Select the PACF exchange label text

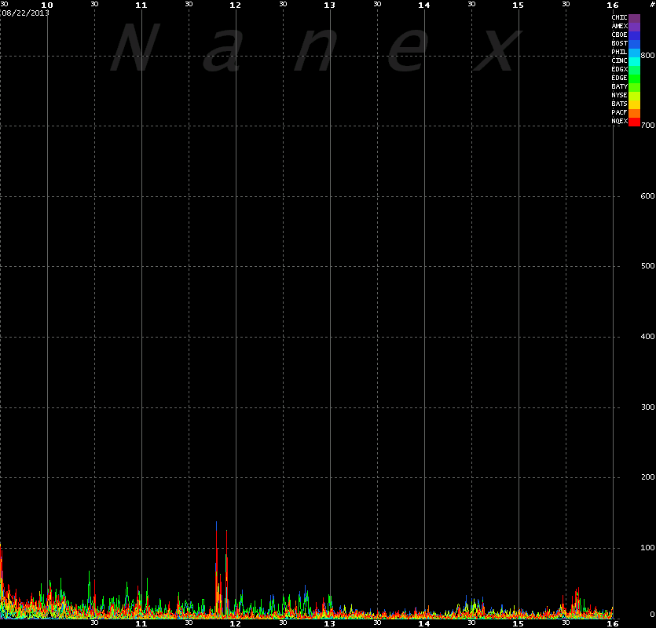point(619,112)
